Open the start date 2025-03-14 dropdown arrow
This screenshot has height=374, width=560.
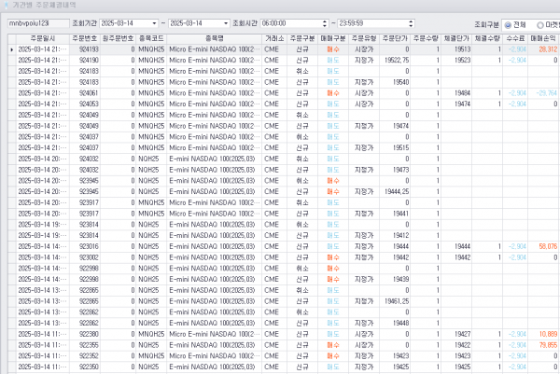[x=154, y=23]
